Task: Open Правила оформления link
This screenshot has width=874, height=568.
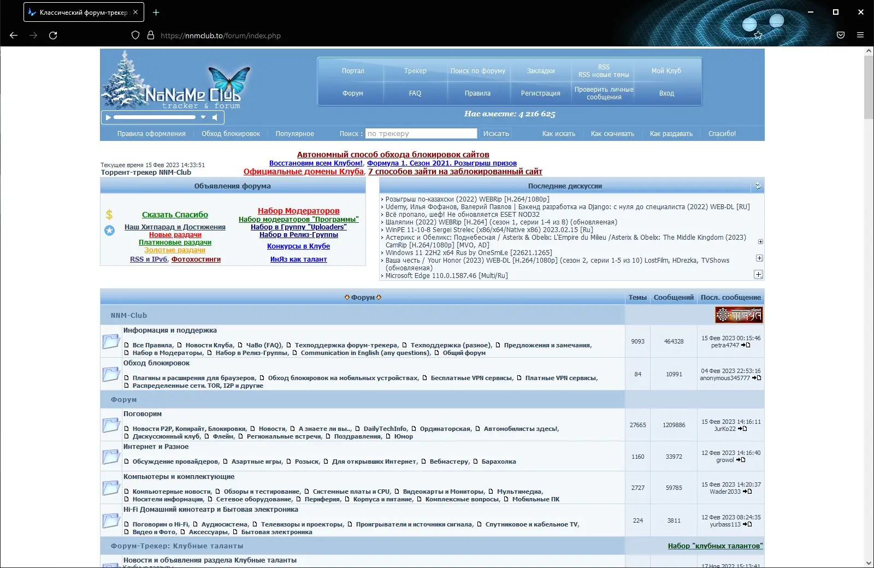Action: [x=151, y=134]
